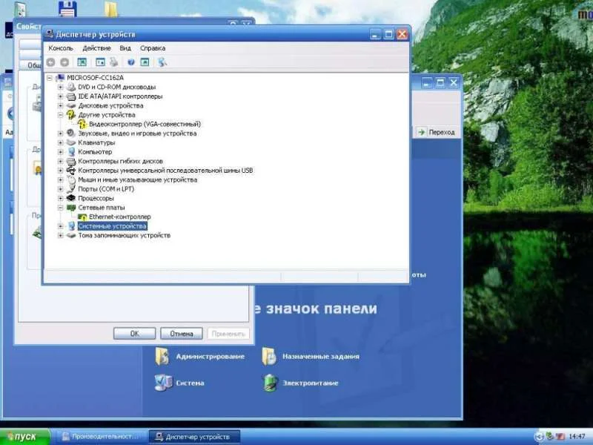Click yellow question icon of Другие устройства
593x445 pixels.
(x=70, y=115)
